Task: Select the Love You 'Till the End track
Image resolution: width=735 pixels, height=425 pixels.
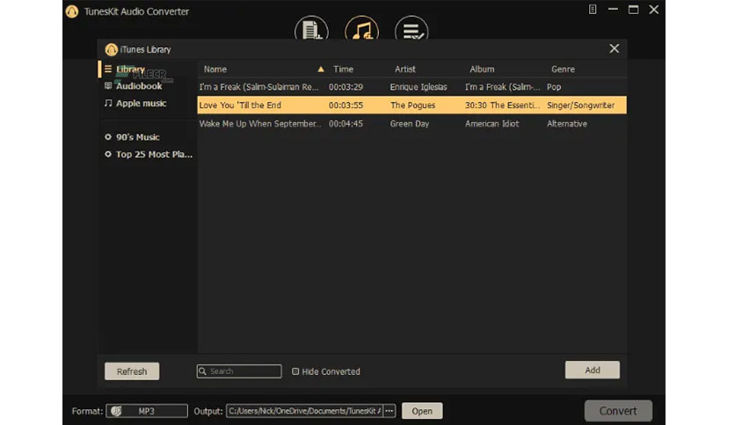Action: coord(411,105)
